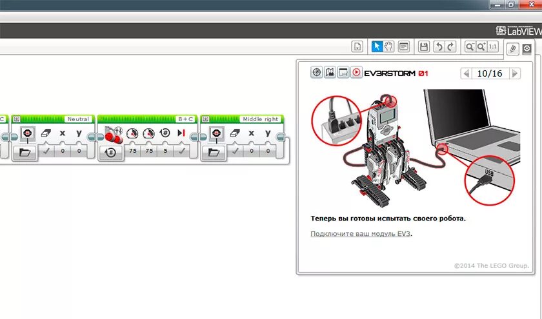The width and height of the screenshot is (542, 319).
Task: Open the mission objective target icon
Action: (316, 72)
